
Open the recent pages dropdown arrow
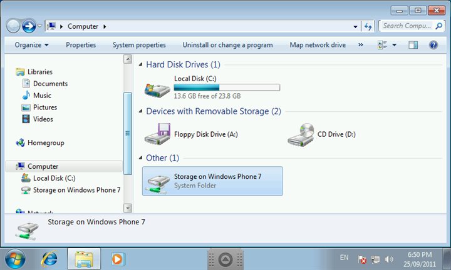click(x=39, y=26)
